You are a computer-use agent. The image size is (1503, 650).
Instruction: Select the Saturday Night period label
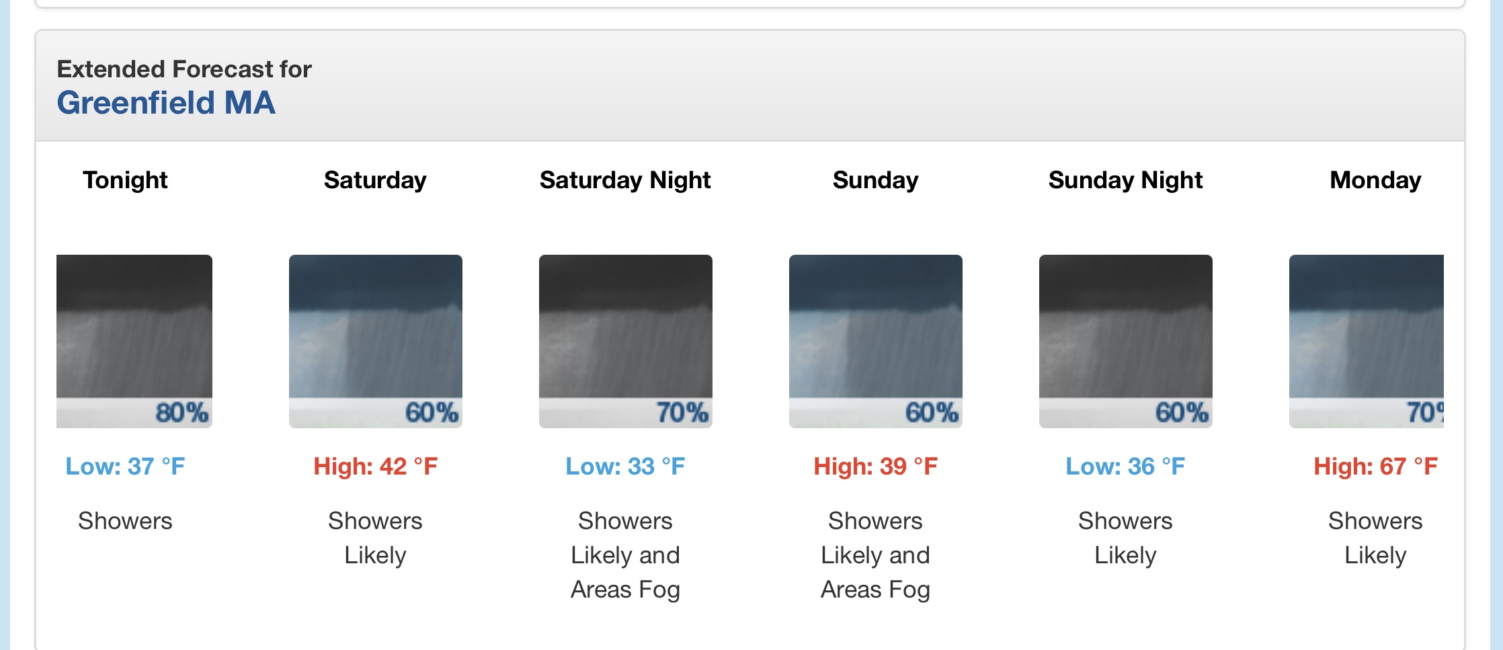[625, 180]
